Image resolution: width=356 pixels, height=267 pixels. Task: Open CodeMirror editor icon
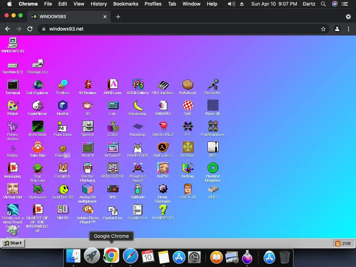[38, 106]
